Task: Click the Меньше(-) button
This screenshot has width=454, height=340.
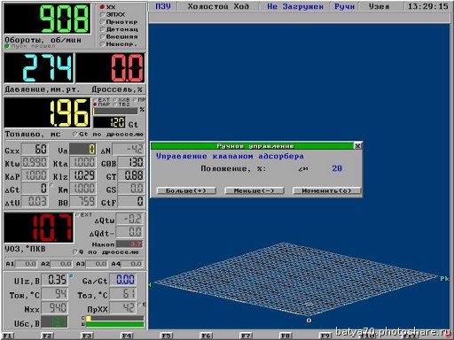Action: point(254,190)
